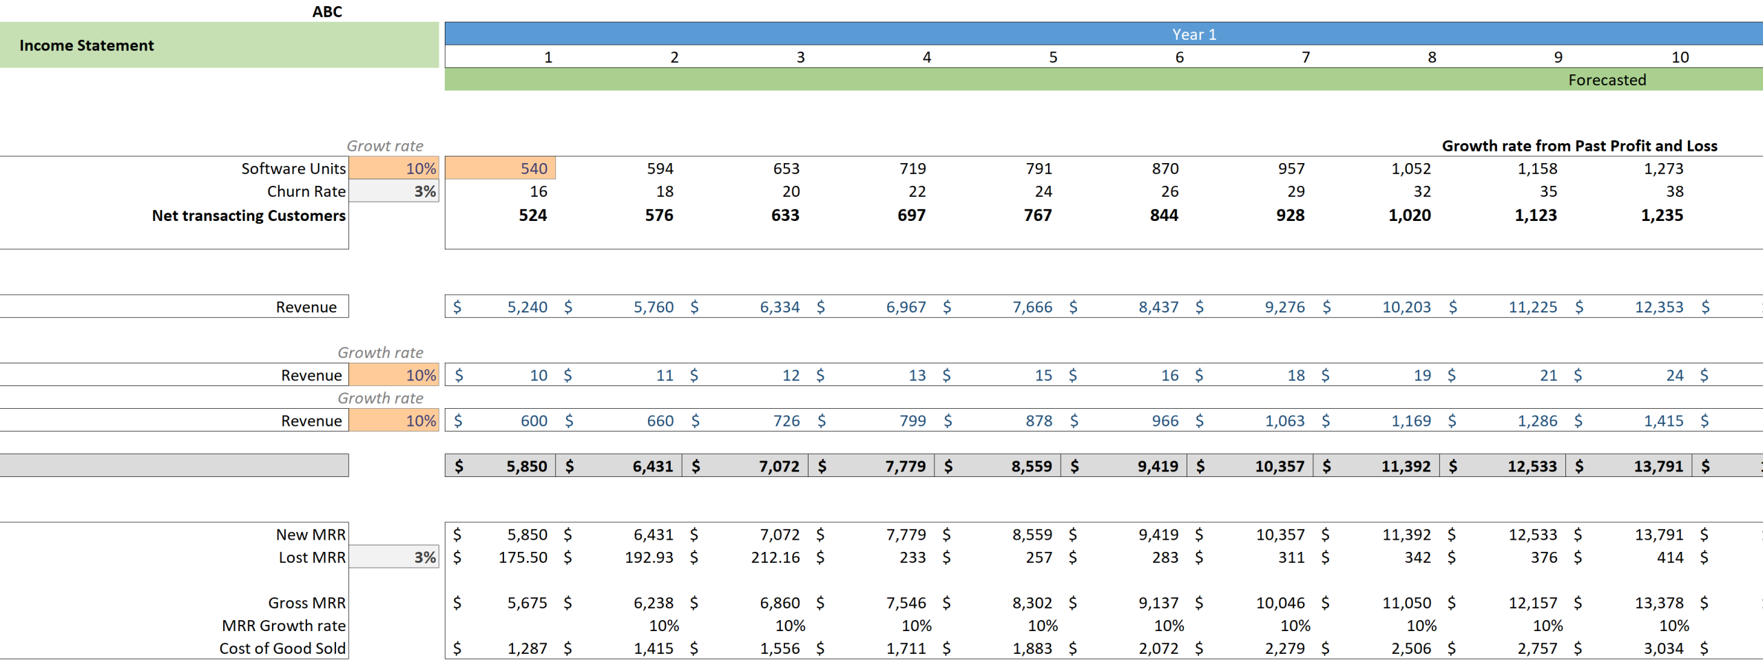The width and height of the screenshot is (1763, 660).
Task: Select the Software Units value 870
Action: pyautogui.click(x=1165, y=169)
